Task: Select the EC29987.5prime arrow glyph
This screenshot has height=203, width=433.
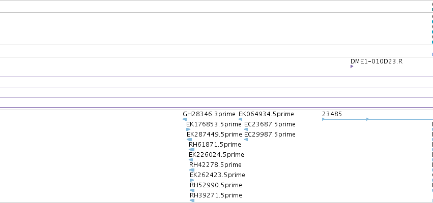Action: (x=246, y=140)
